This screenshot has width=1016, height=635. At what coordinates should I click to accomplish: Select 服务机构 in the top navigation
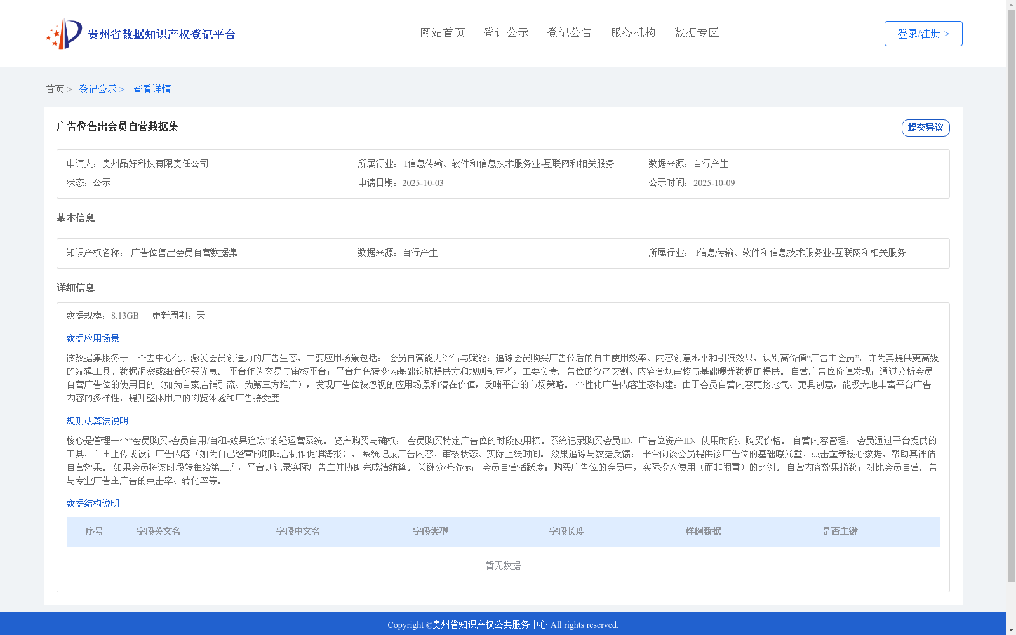coord(633,32)
